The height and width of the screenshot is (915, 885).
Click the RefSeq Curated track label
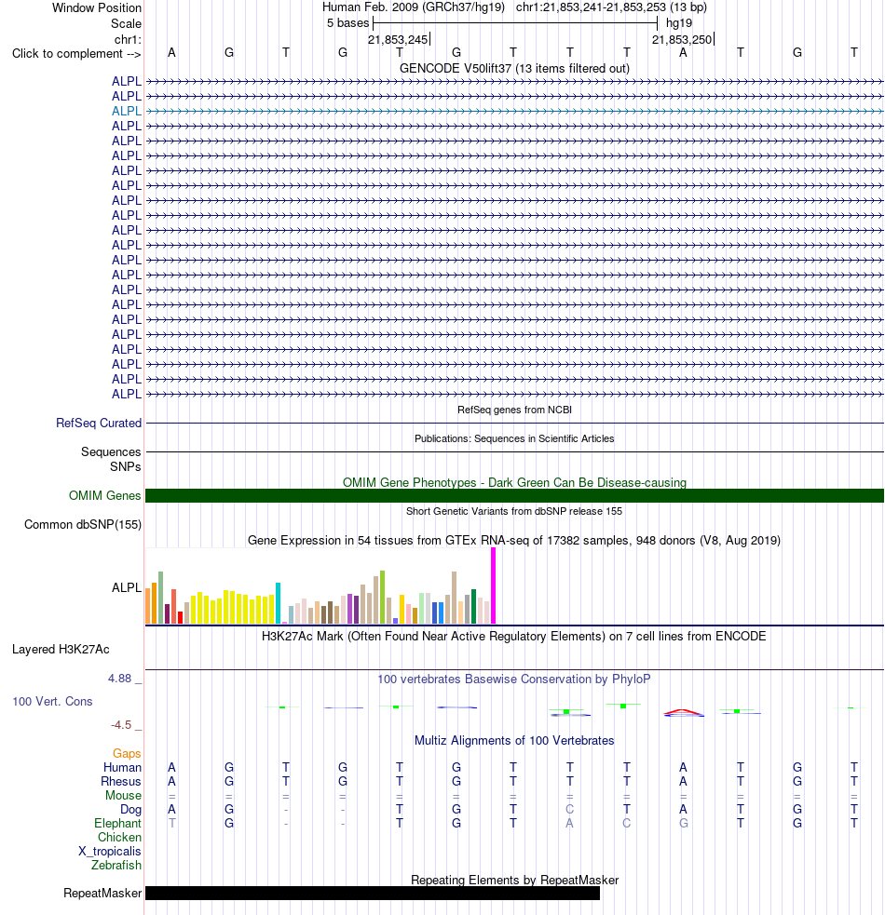tap(99, 424)
